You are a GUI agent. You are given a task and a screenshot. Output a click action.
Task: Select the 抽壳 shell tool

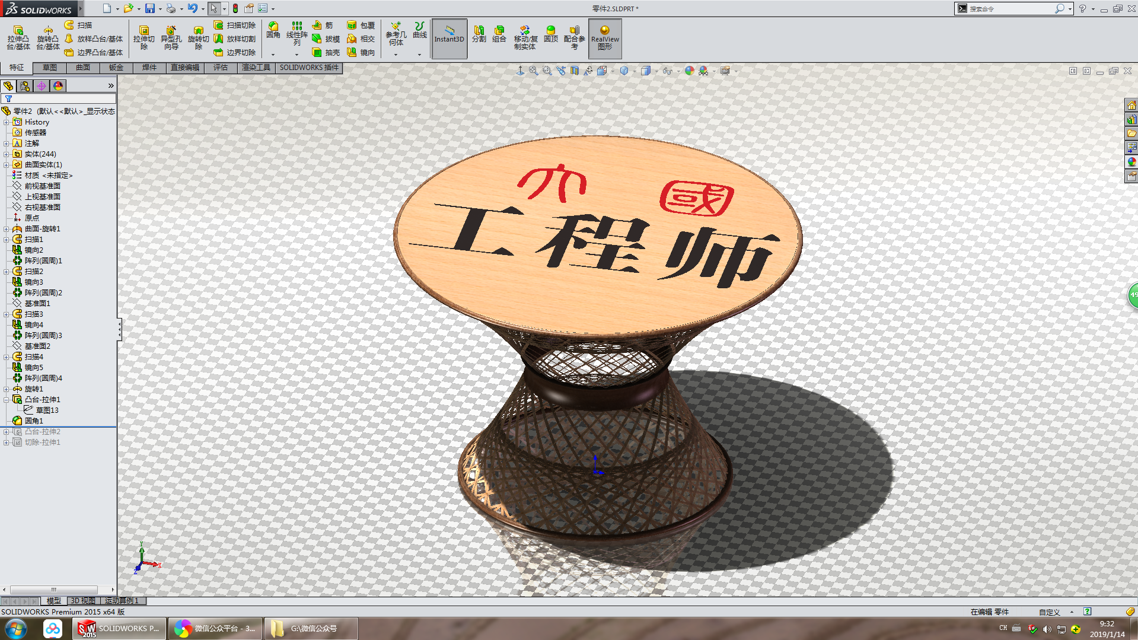coord(326,53)
